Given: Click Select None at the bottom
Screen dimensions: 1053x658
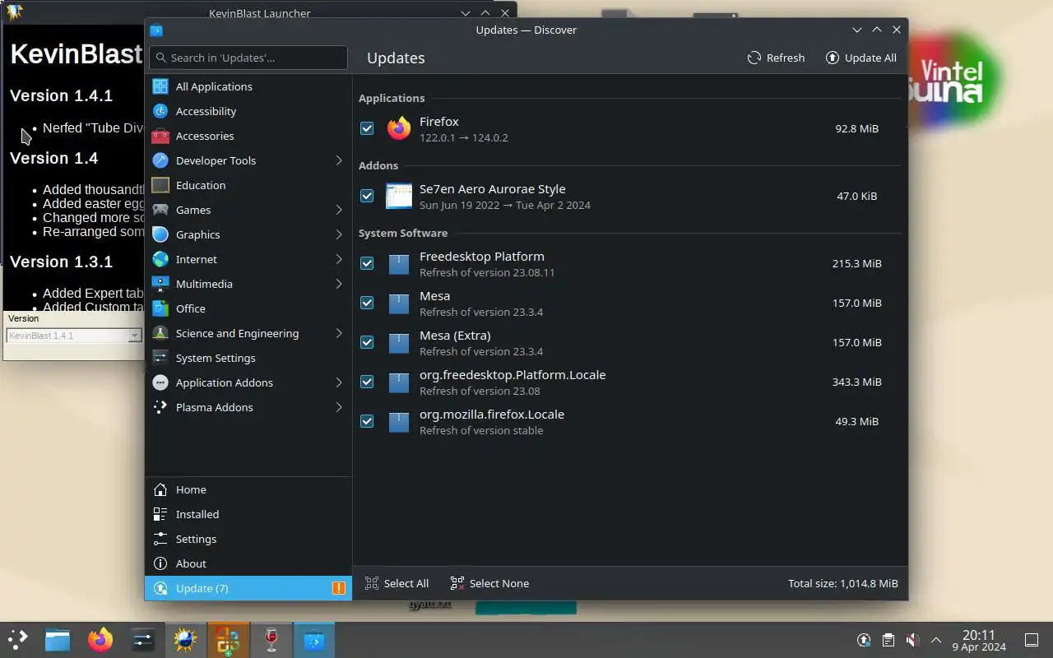Looking at the screenshot, I should pos(489,583).
